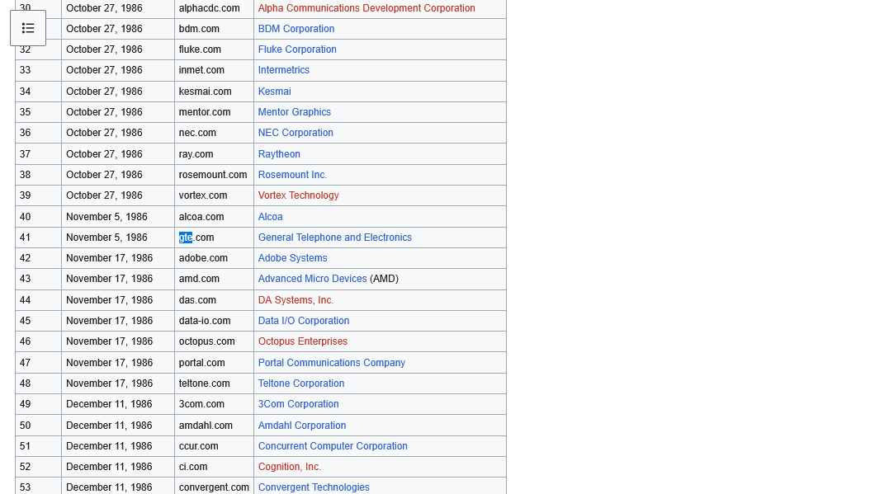Click the portal.com domain cell
This screenshot has height=494, width=870.
[214, 363]
